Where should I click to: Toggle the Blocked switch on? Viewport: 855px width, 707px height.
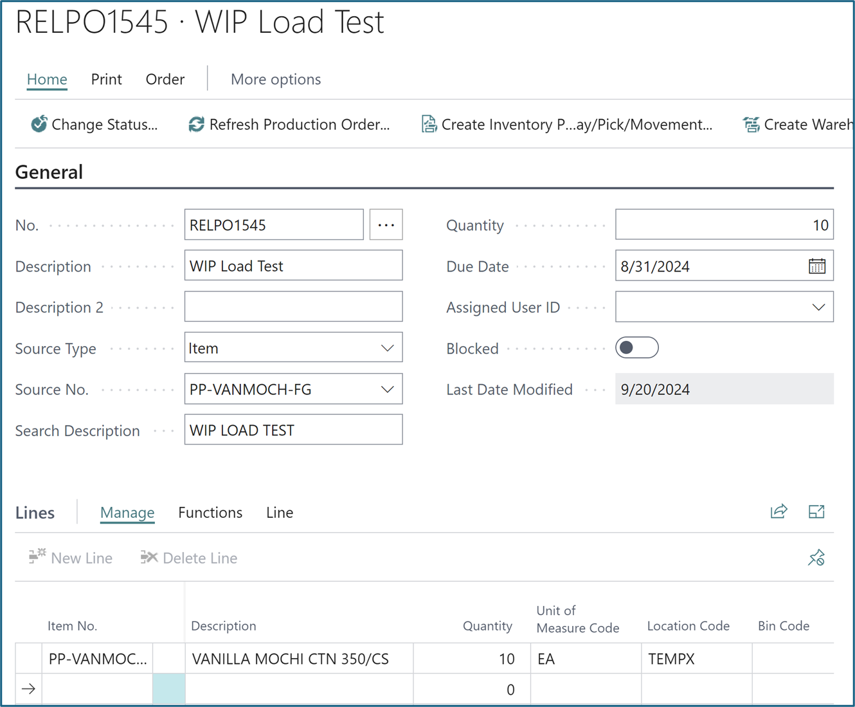tap(636, 347)
